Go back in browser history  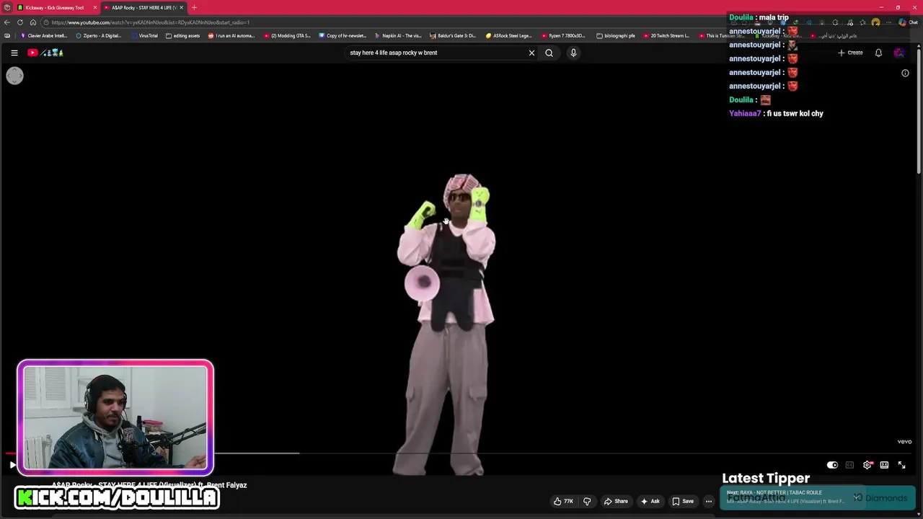7,22
